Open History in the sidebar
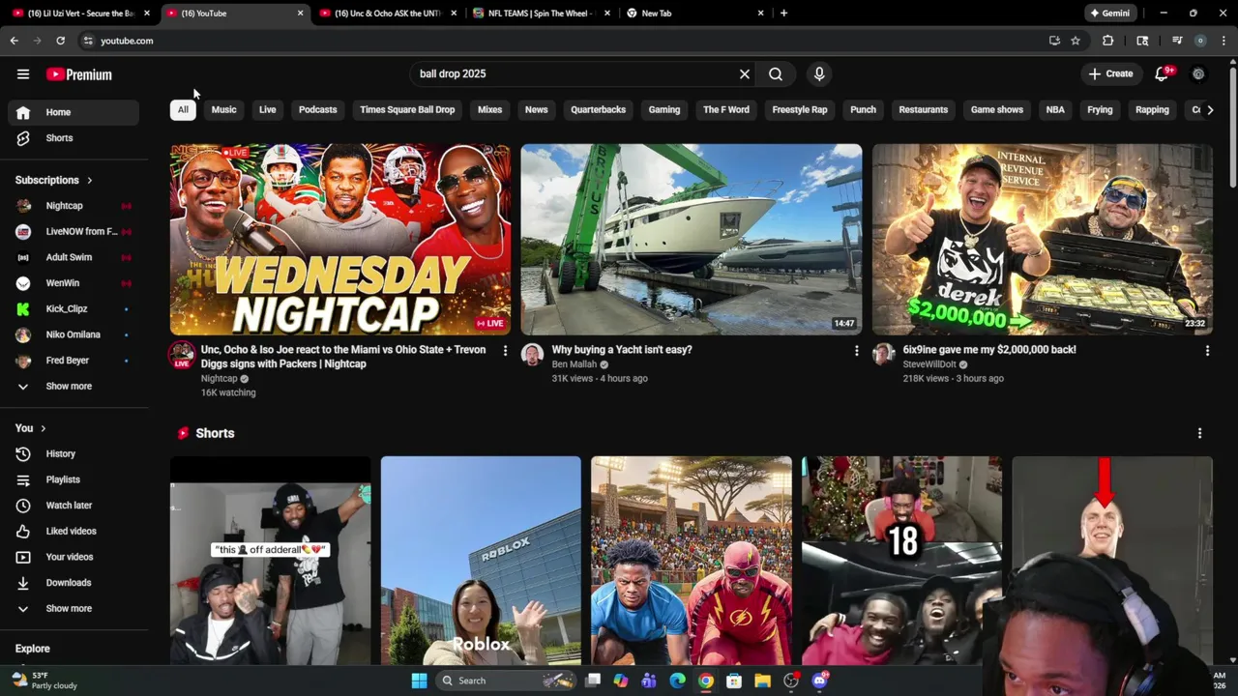Image resolution: width=1238 pixels, height=696 pixels. pos(74,453)
